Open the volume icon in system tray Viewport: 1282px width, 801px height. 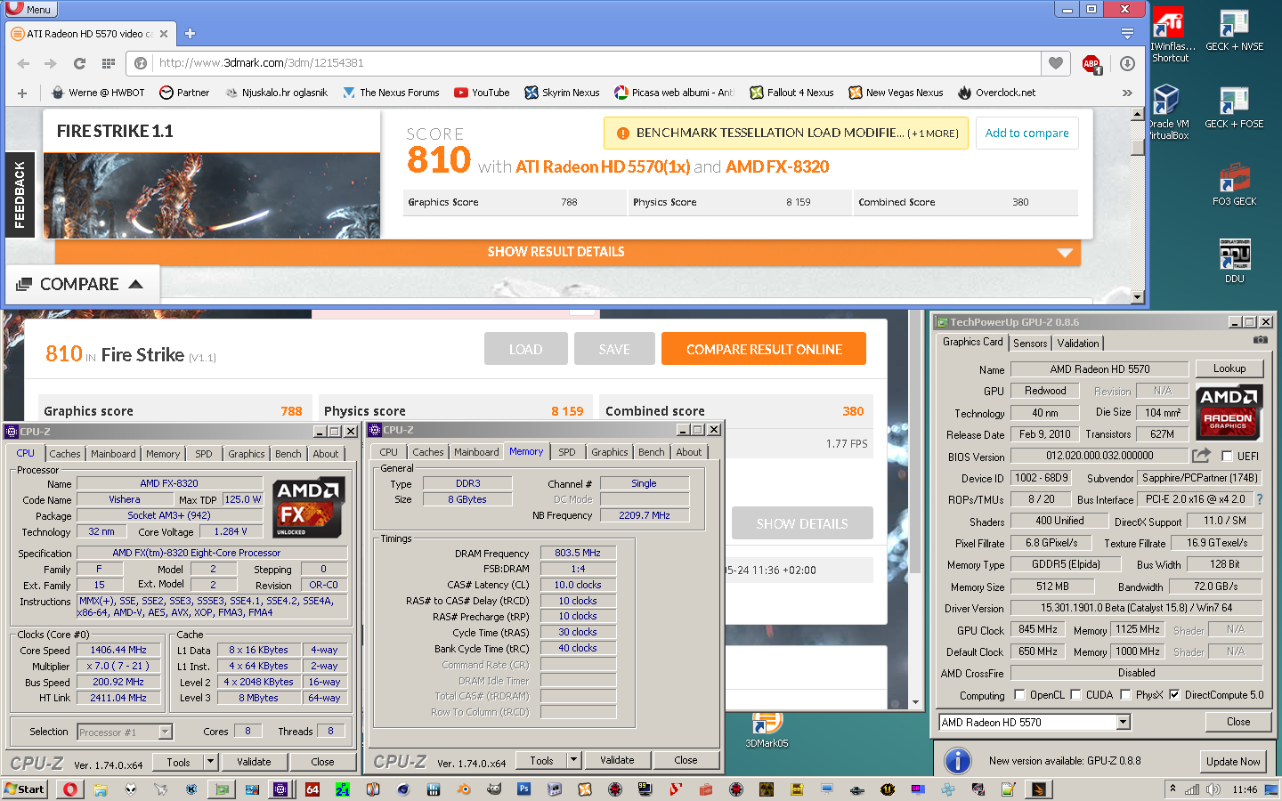pyautogui.click(x=1213, y=789)
